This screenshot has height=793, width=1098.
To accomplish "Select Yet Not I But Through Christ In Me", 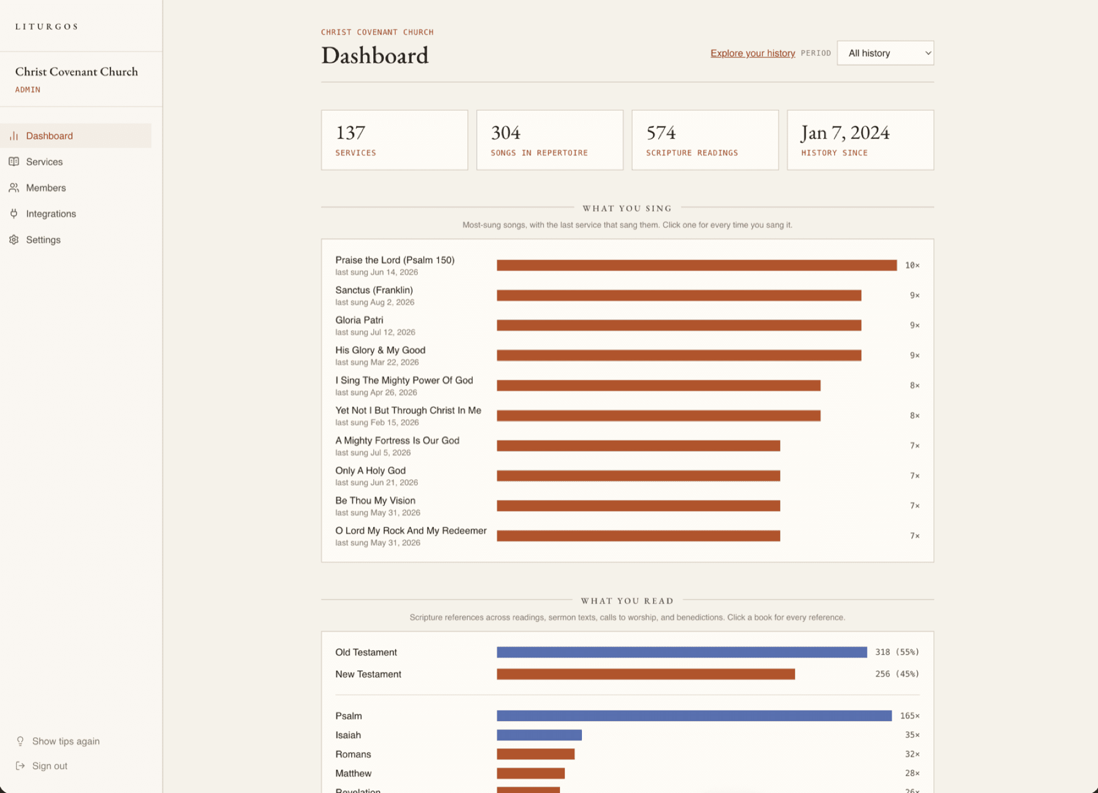I will pyautogui.click(x=627, y=416).
